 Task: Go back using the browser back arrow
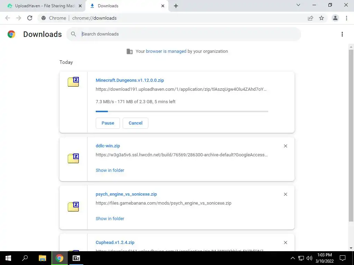point(8,18)
